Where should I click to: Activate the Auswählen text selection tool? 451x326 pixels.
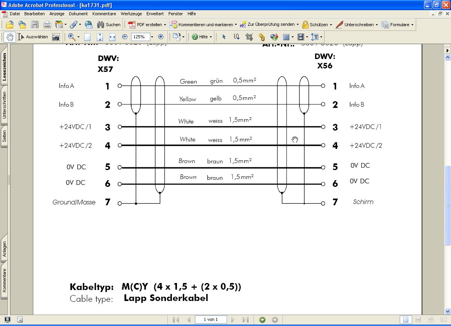pos(32,37)
